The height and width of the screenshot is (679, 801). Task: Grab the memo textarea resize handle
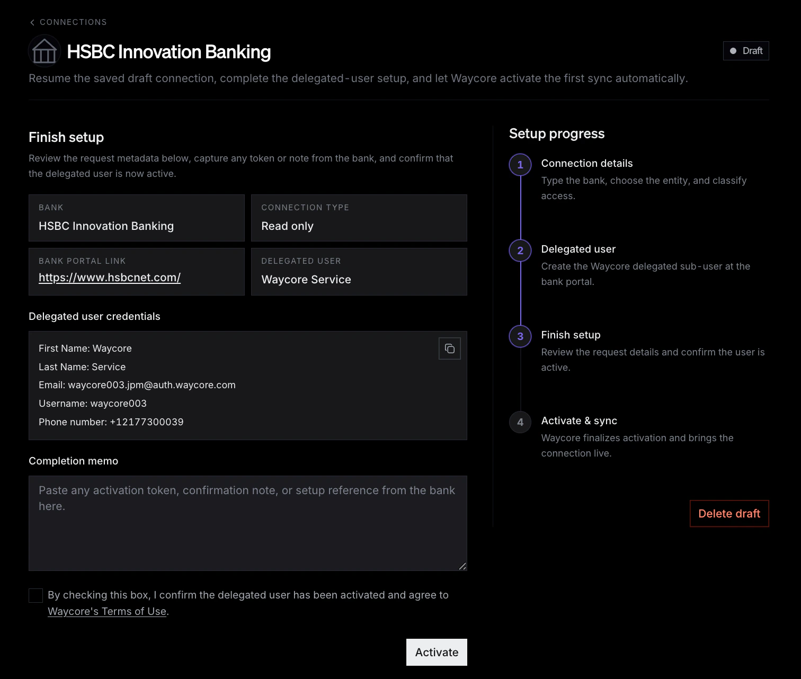coord(462,566)
